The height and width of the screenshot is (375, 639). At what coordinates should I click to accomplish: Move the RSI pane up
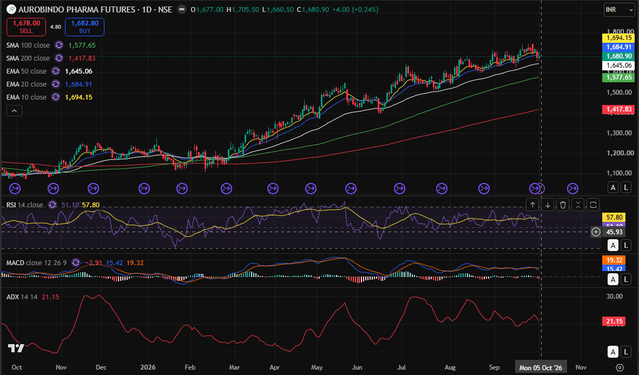532,205
